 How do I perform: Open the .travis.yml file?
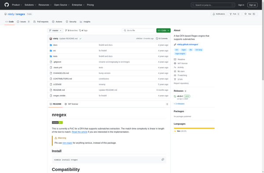(58, 68)
